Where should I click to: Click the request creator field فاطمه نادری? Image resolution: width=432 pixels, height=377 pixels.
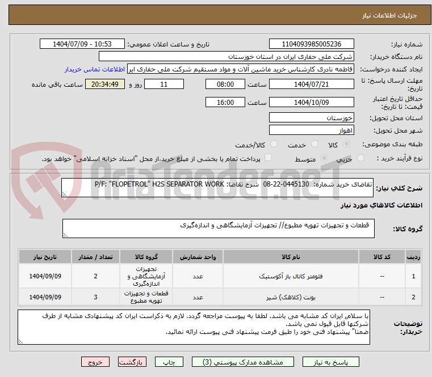point(241,69)
